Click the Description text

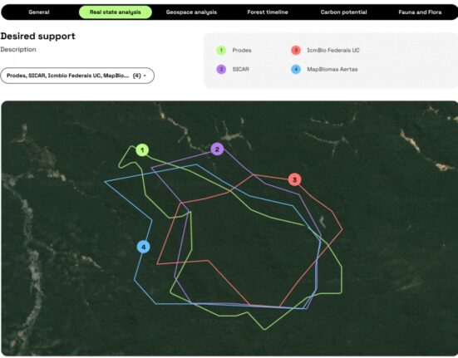click(x=18, y=49)
